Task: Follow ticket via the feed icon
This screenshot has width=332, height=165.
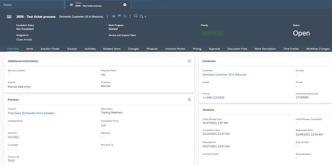Action: pos(125,16)
